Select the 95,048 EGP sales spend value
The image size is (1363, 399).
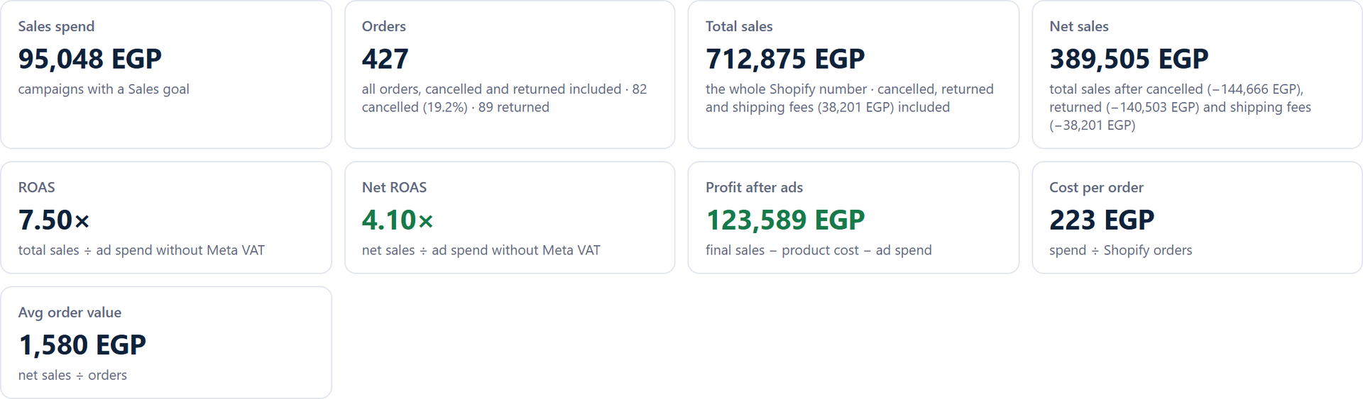coord(90,59)
